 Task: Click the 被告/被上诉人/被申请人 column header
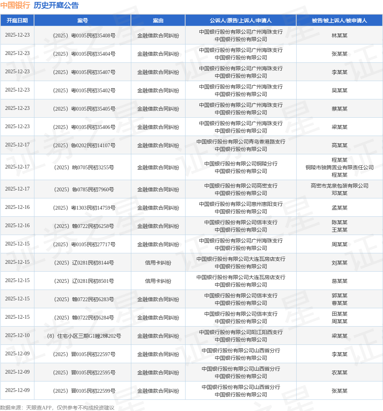(339, 21)
